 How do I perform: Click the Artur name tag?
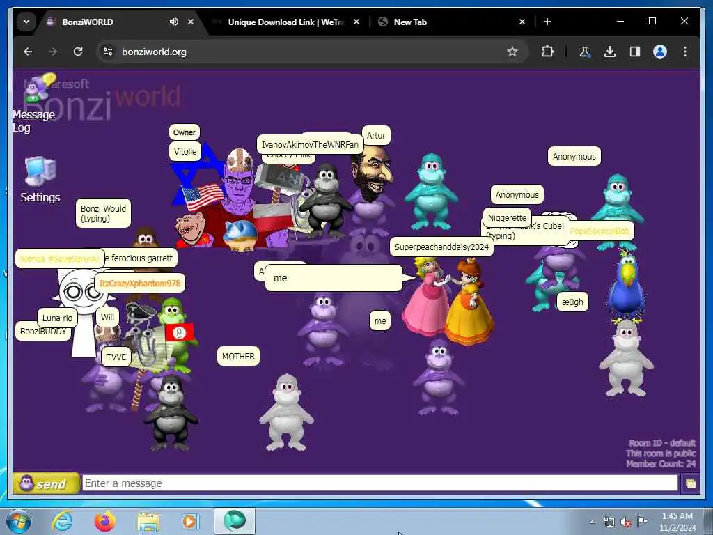376,136
